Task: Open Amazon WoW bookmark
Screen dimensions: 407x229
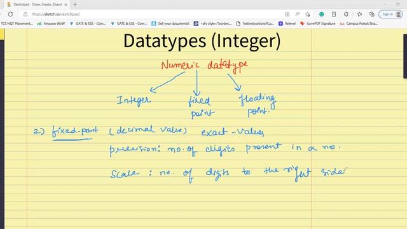Action: [x=51, y=24]
